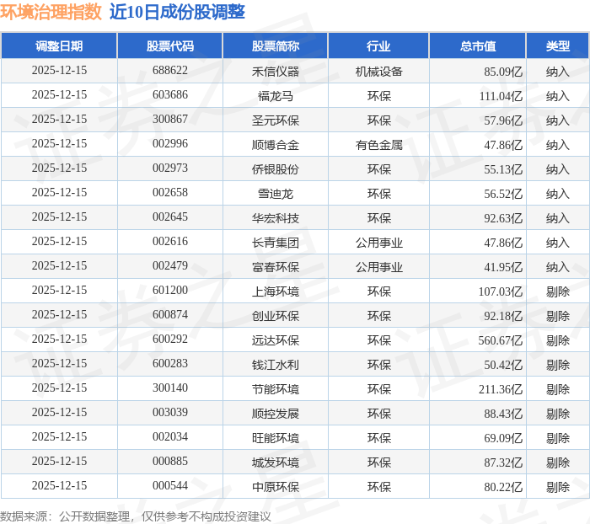
Task: Select the title 环境治理指数
Action: [x=51, y=12]
